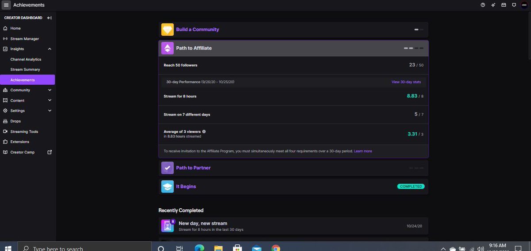Click the Path to Affiliate progress dots
The width and height of the screenshot is (531, 251).
coord(413,48)
